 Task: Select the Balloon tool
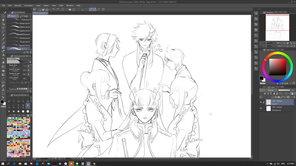click(x=3, y=94)
